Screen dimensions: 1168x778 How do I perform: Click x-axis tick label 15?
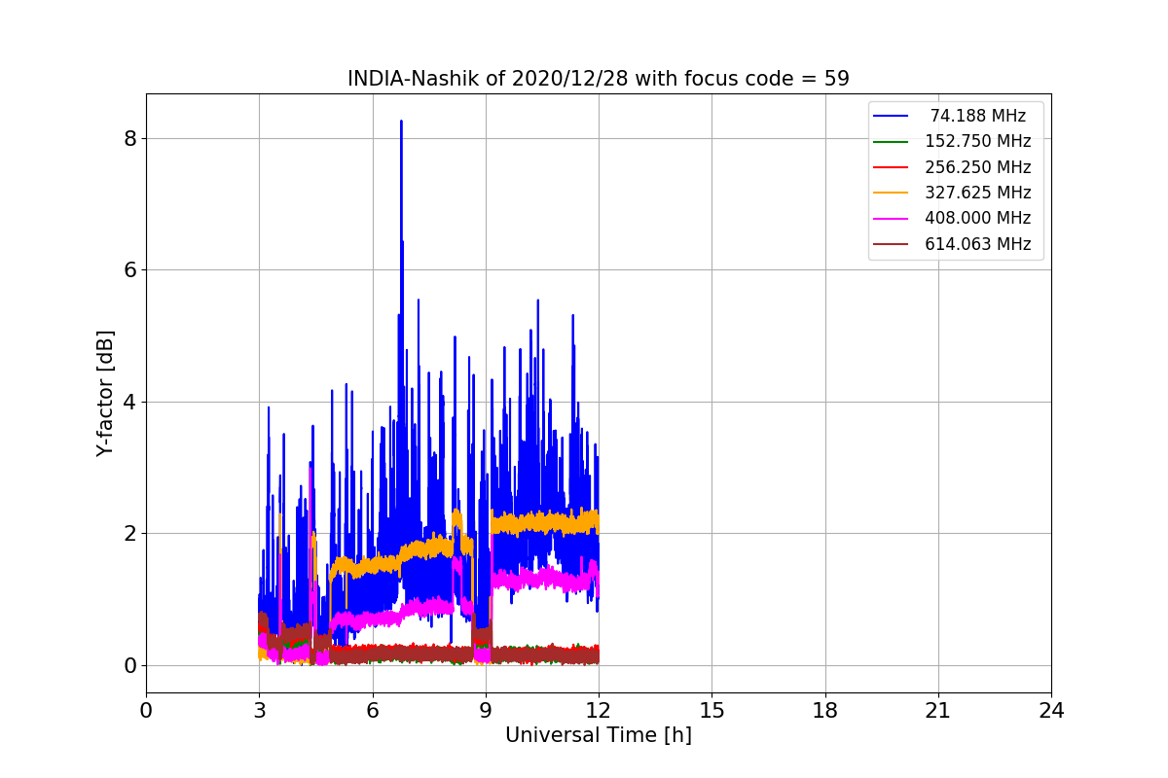712,711
